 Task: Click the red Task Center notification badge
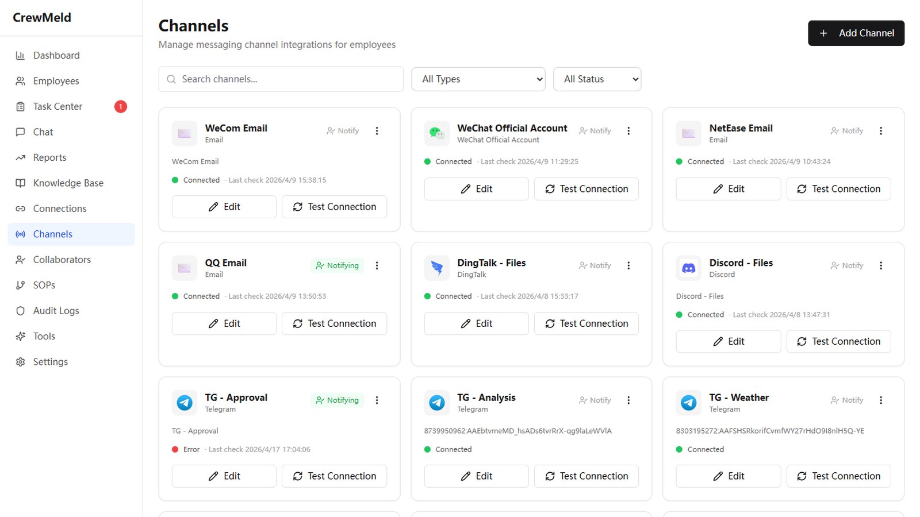pos(120,106)
